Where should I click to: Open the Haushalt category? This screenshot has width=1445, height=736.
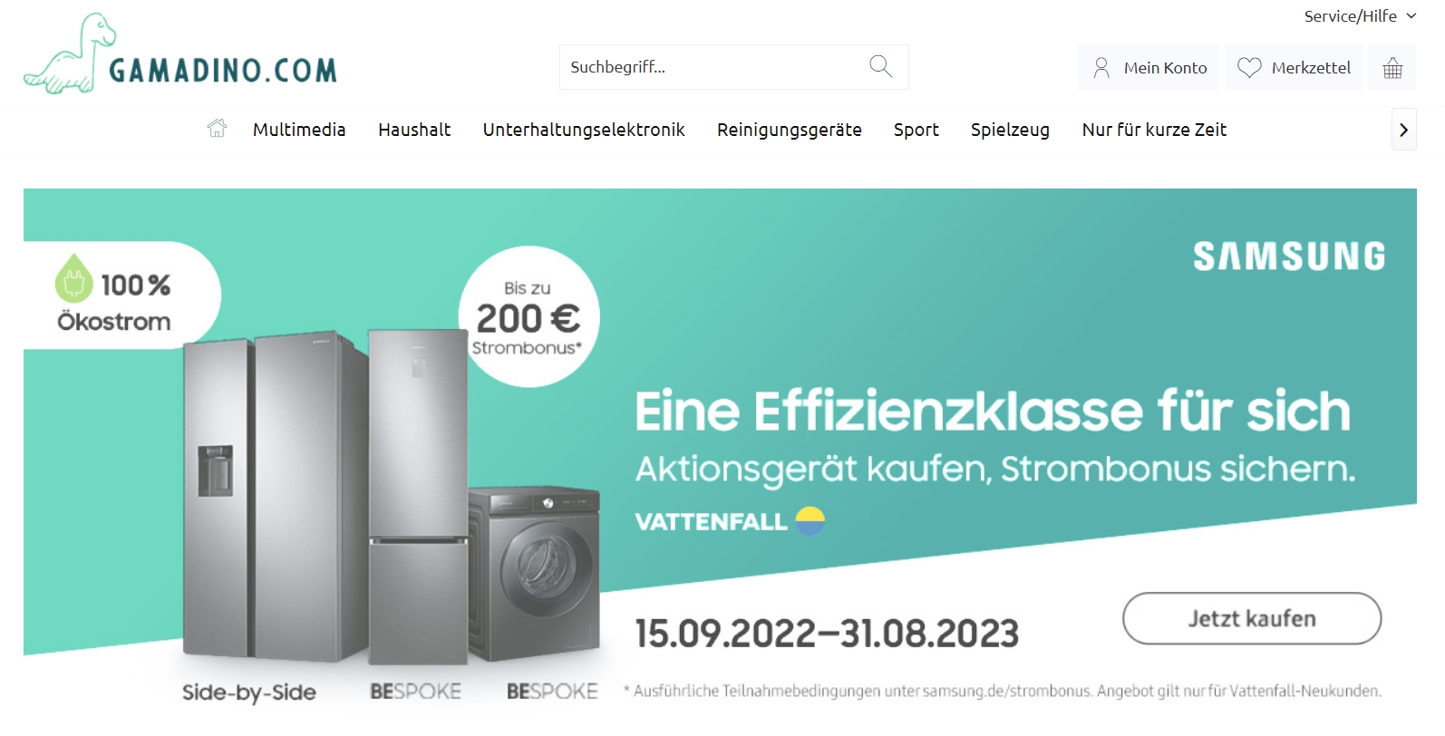point(414,130)
